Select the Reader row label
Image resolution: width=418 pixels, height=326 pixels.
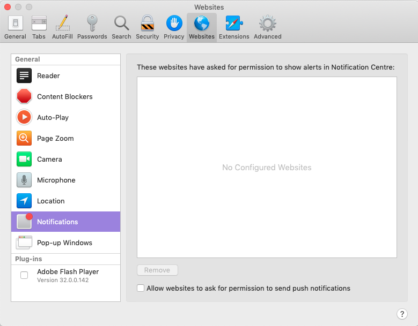click(x=48, y=76)
